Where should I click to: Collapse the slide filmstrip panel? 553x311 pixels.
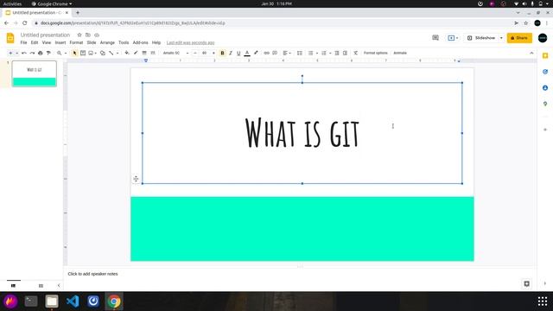tap(59, 286)
